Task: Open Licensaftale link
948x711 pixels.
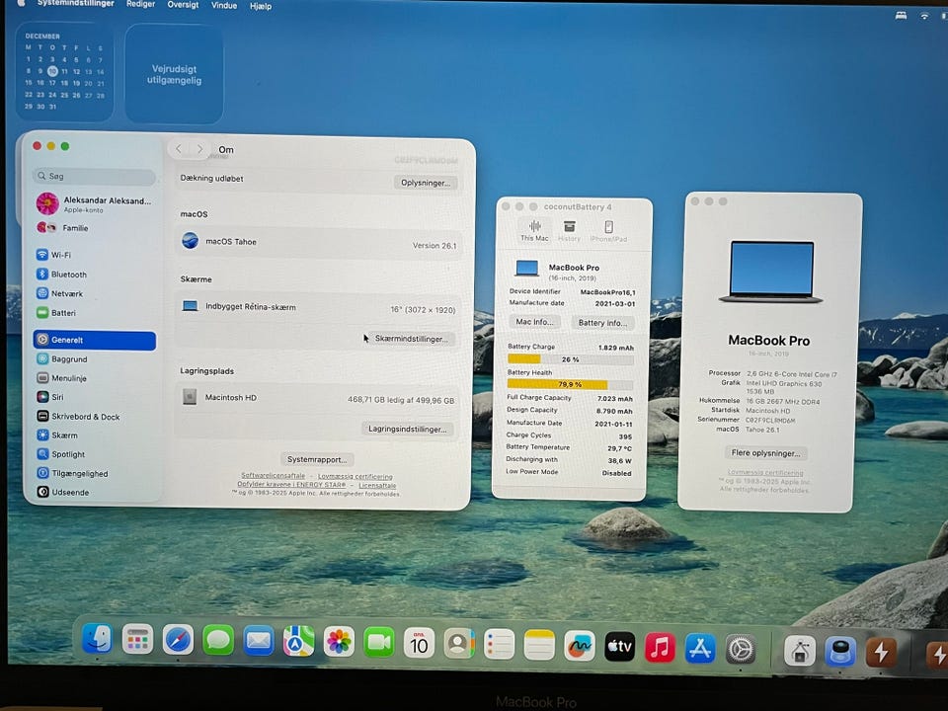Action: coord(377,485)
